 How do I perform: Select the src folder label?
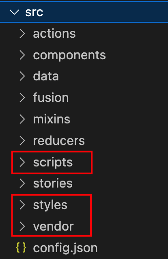coord(34,12)
